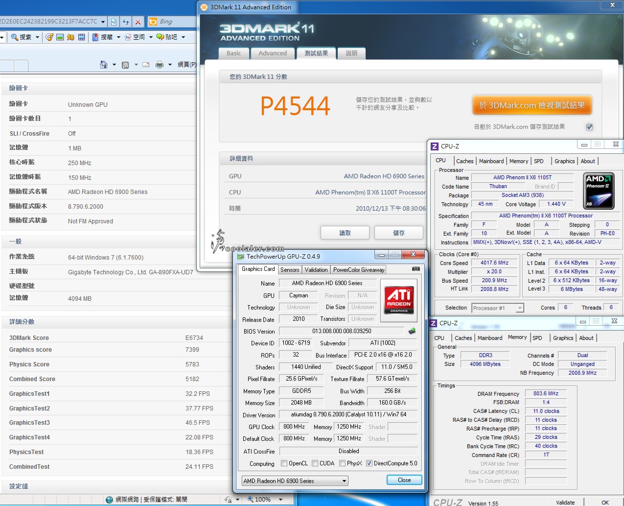The height and width of the screenshot is (506, 624).
Task: Toggle the PhysX checkbox in GPU-Z
Action: click(343, 463)
